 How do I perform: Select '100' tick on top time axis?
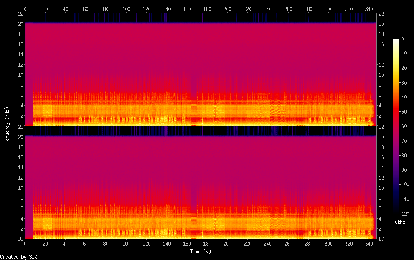point(126,9)
